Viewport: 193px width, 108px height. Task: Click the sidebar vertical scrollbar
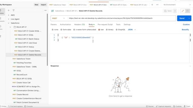47,40
